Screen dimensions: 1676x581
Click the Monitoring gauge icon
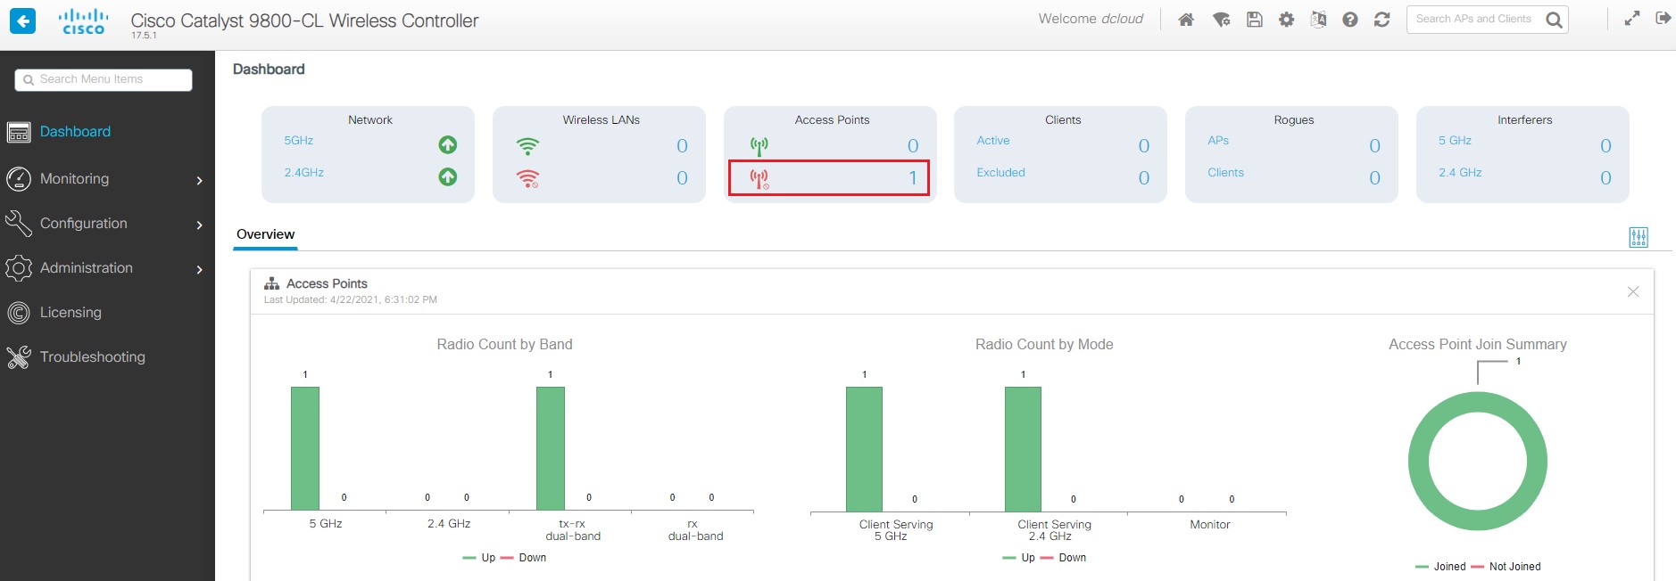click(19, 179)
